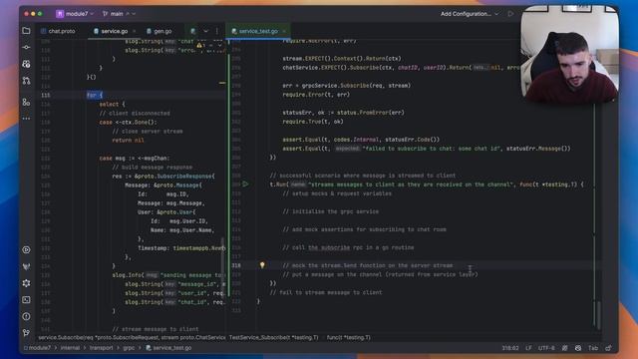Viewport: 638px width, 359px height.
Task: Open the module7 project dropdown
Action: tap(79, 14)
